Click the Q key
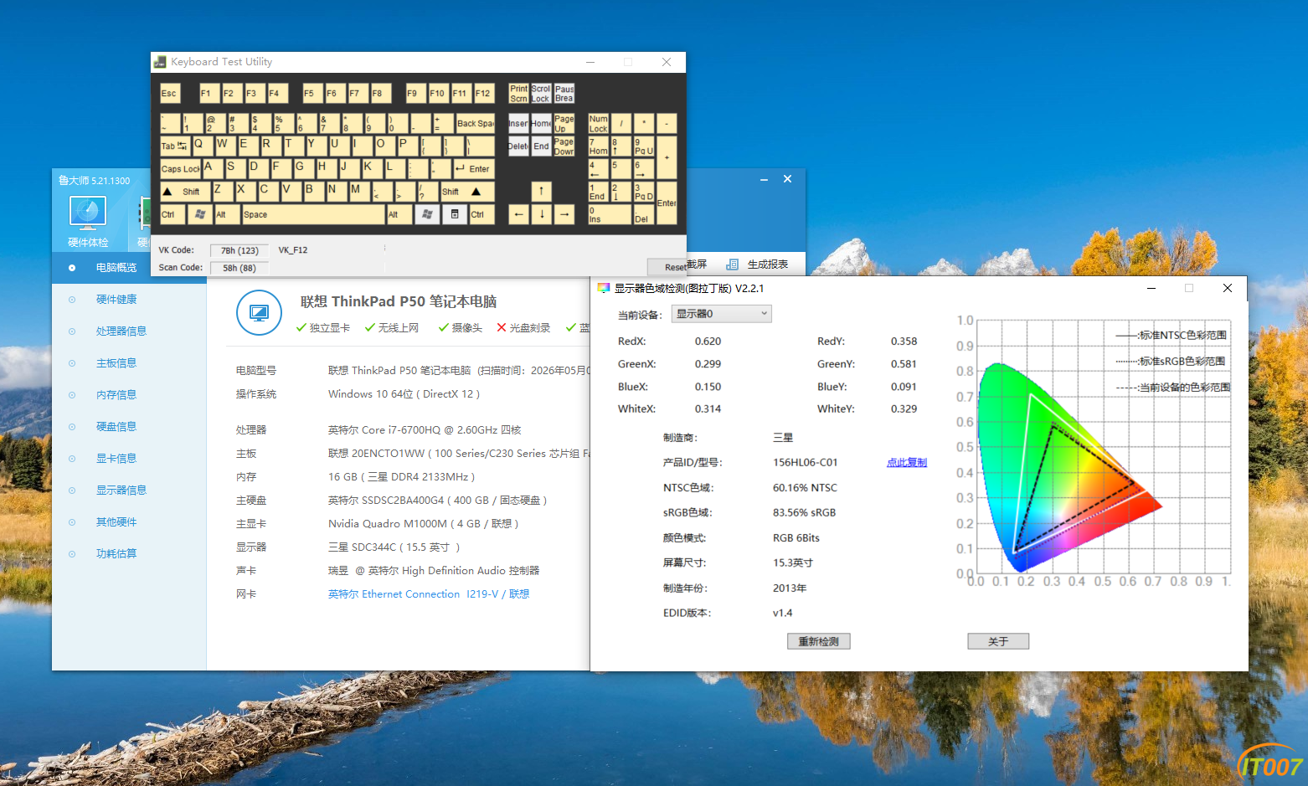Viewport: 1308px width, 786px height. point(203,146)
